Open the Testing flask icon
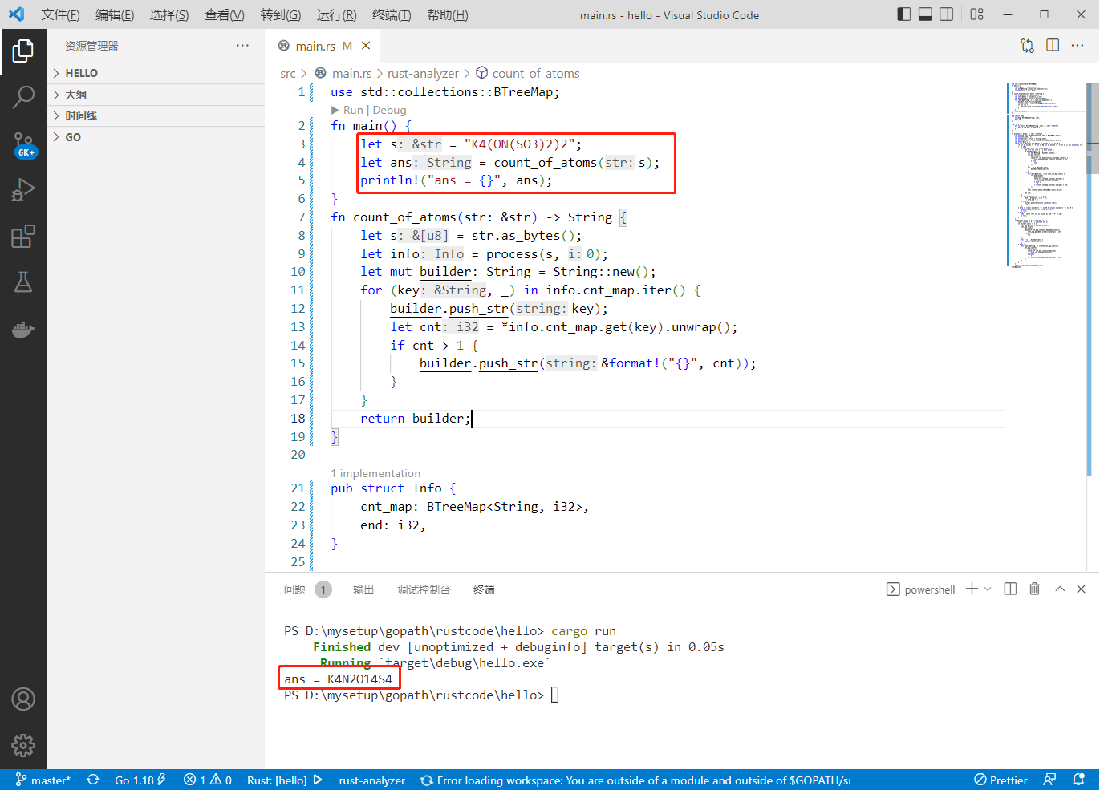Screen dimensions: 1100x790 click(23, 282)
